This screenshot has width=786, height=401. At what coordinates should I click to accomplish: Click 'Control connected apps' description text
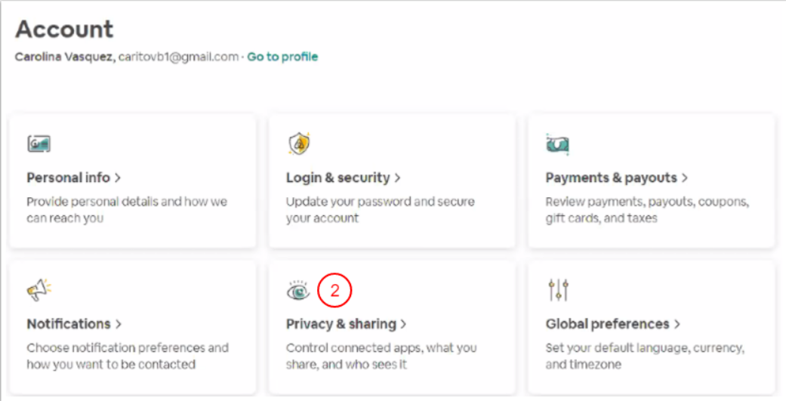pos(381,356)
